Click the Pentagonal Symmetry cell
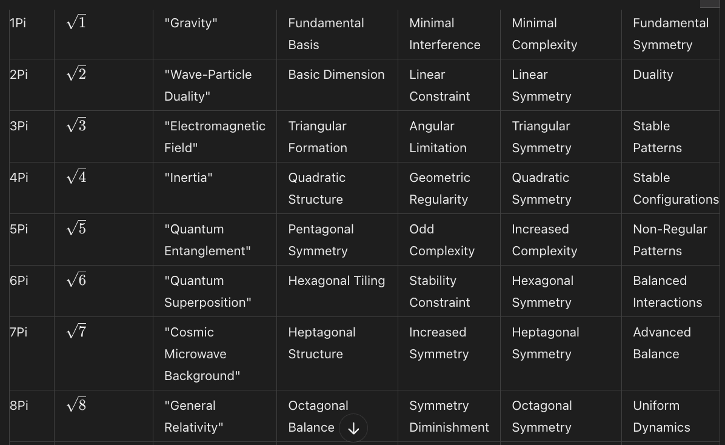Viewport: 725px width, 445px height. [x=321, y=240]
